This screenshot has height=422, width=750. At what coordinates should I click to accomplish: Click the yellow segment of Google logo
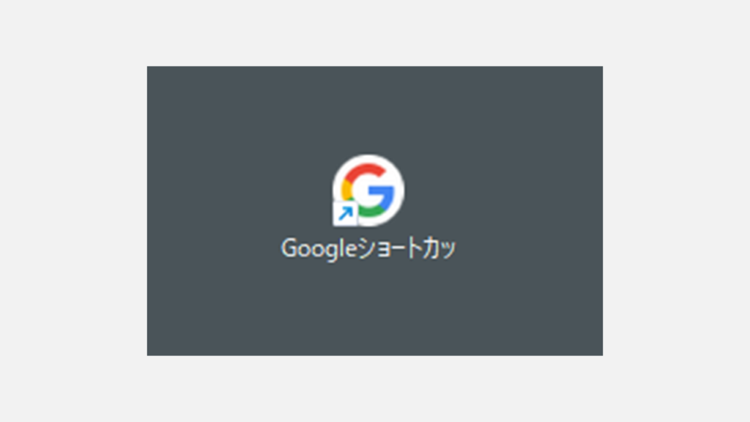pos(346,190)
